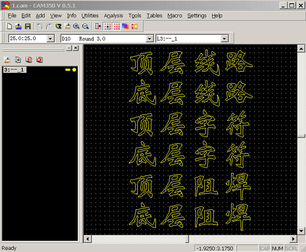Image resolution: width=306 pixels, height=252 pixels.
Task: Click the Zoom In magnifier icon
Action: click(x=76, y=26)
